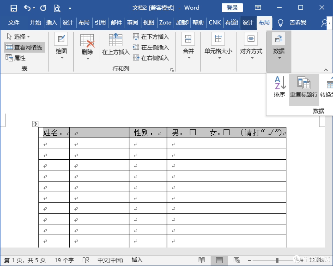Redo or repeat the last action
This screenshot has height=266, width=333.
pos(43,8)
